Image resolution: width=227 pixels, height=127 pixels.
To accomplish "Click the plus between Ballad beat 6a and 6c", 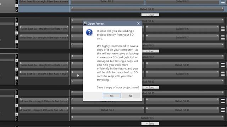I will click(17, 69).
